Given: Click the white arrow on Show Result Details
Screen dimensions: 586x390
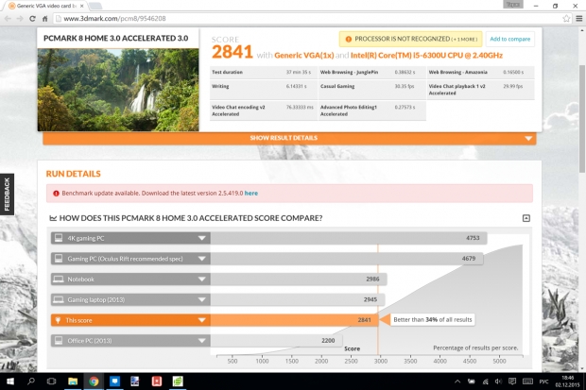Looking at the screenshot, I should [528, 138].
